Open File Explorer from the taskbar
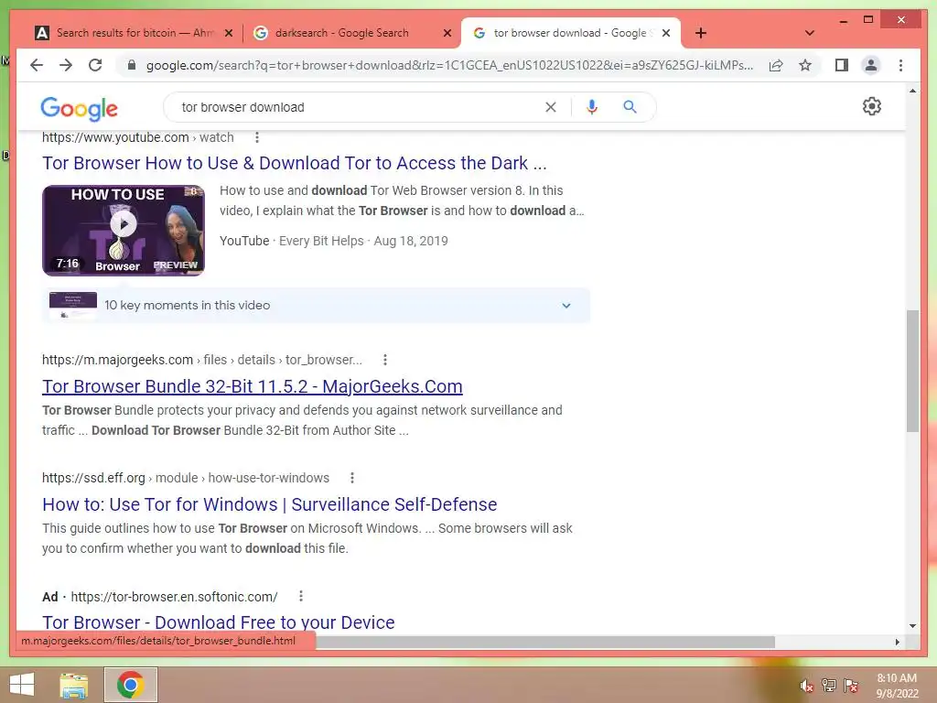The height and width of the screenshot is (703, 937). 74,685
